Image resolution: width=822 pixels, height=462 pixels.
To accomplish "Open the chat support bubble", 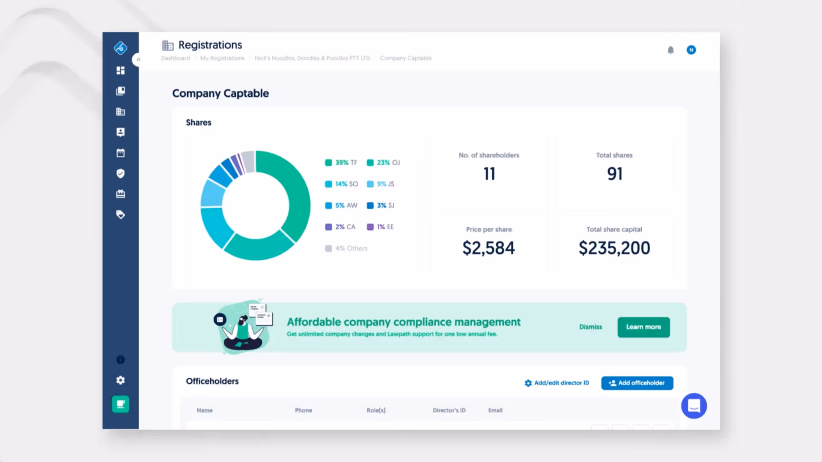I will [x=694, y=406].
